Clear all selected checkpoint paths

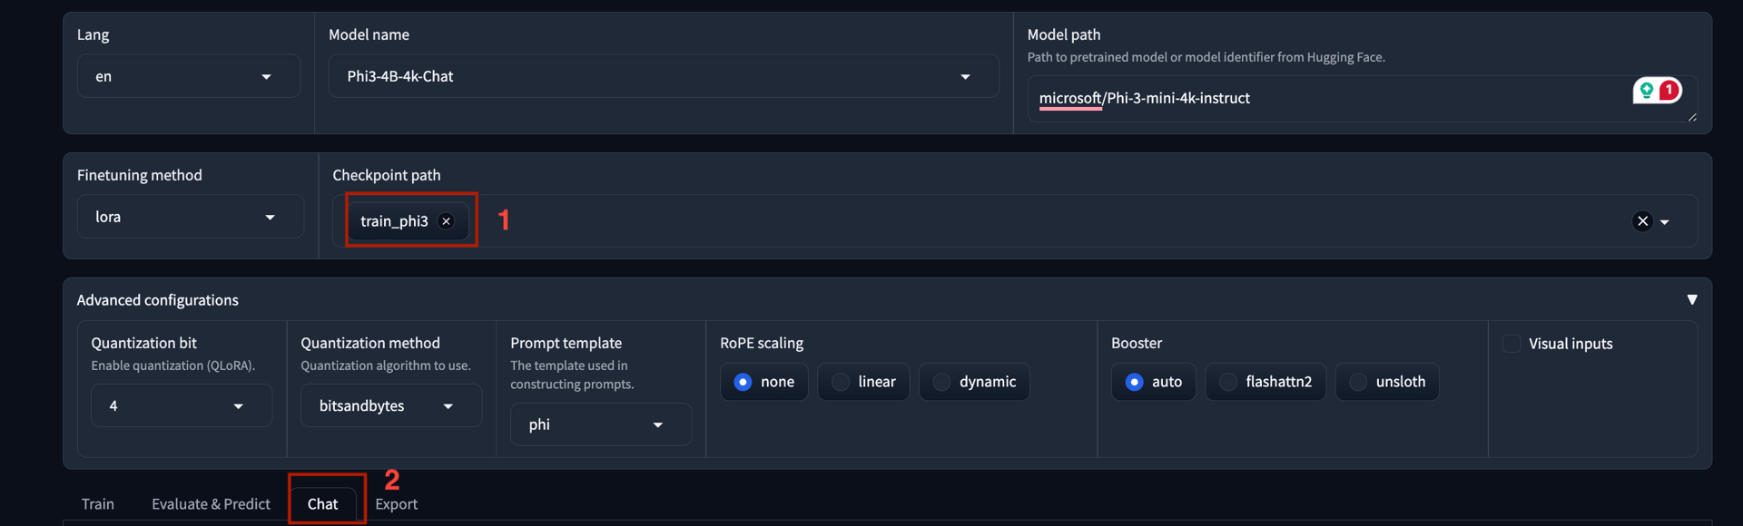tap(1642, 221)
